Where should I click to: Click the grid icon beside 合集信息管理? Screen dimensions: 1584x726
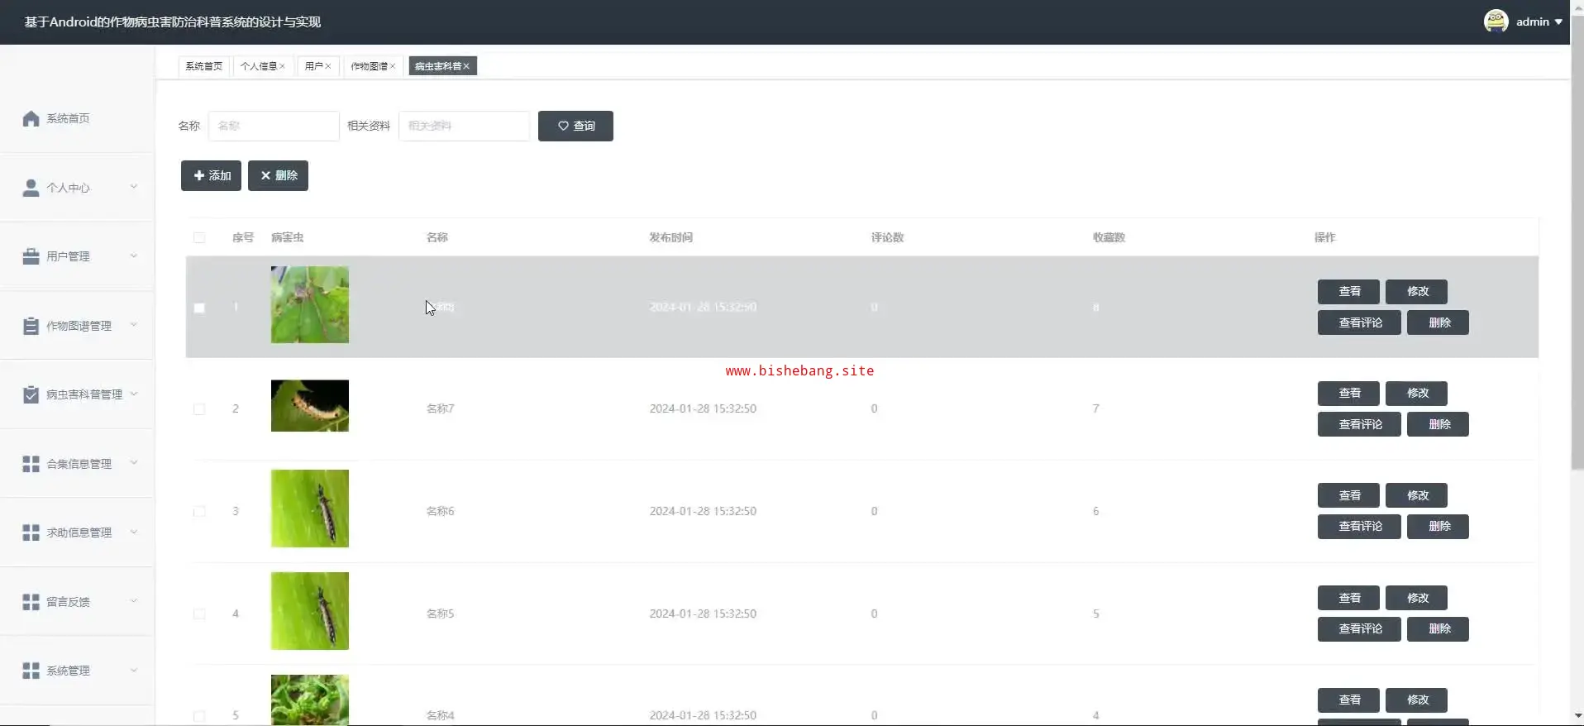pos(31,464)
